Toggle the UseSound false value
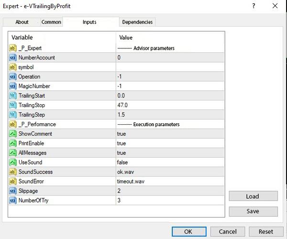The image size is (287, 239). click(170, 162)
